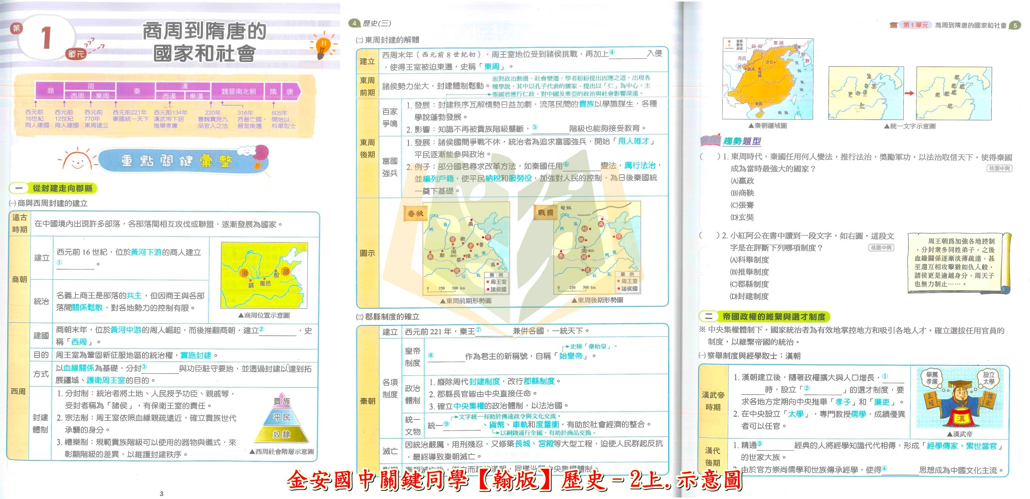Click blank ② in the 西周 建國 row
The height and width of the screenshot is (499, 1030).
pos(277,331)
